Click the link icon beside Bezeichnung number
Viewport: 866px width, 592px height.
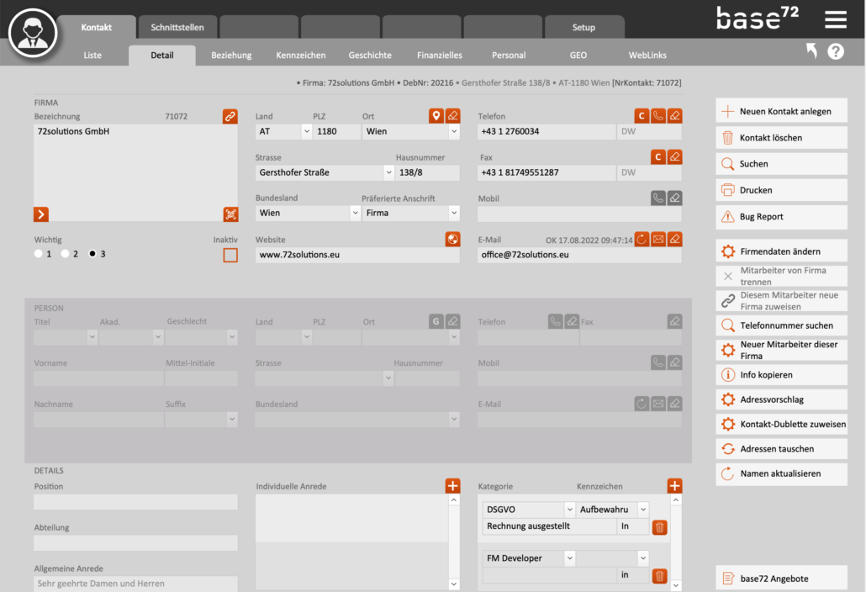point(230,116)
